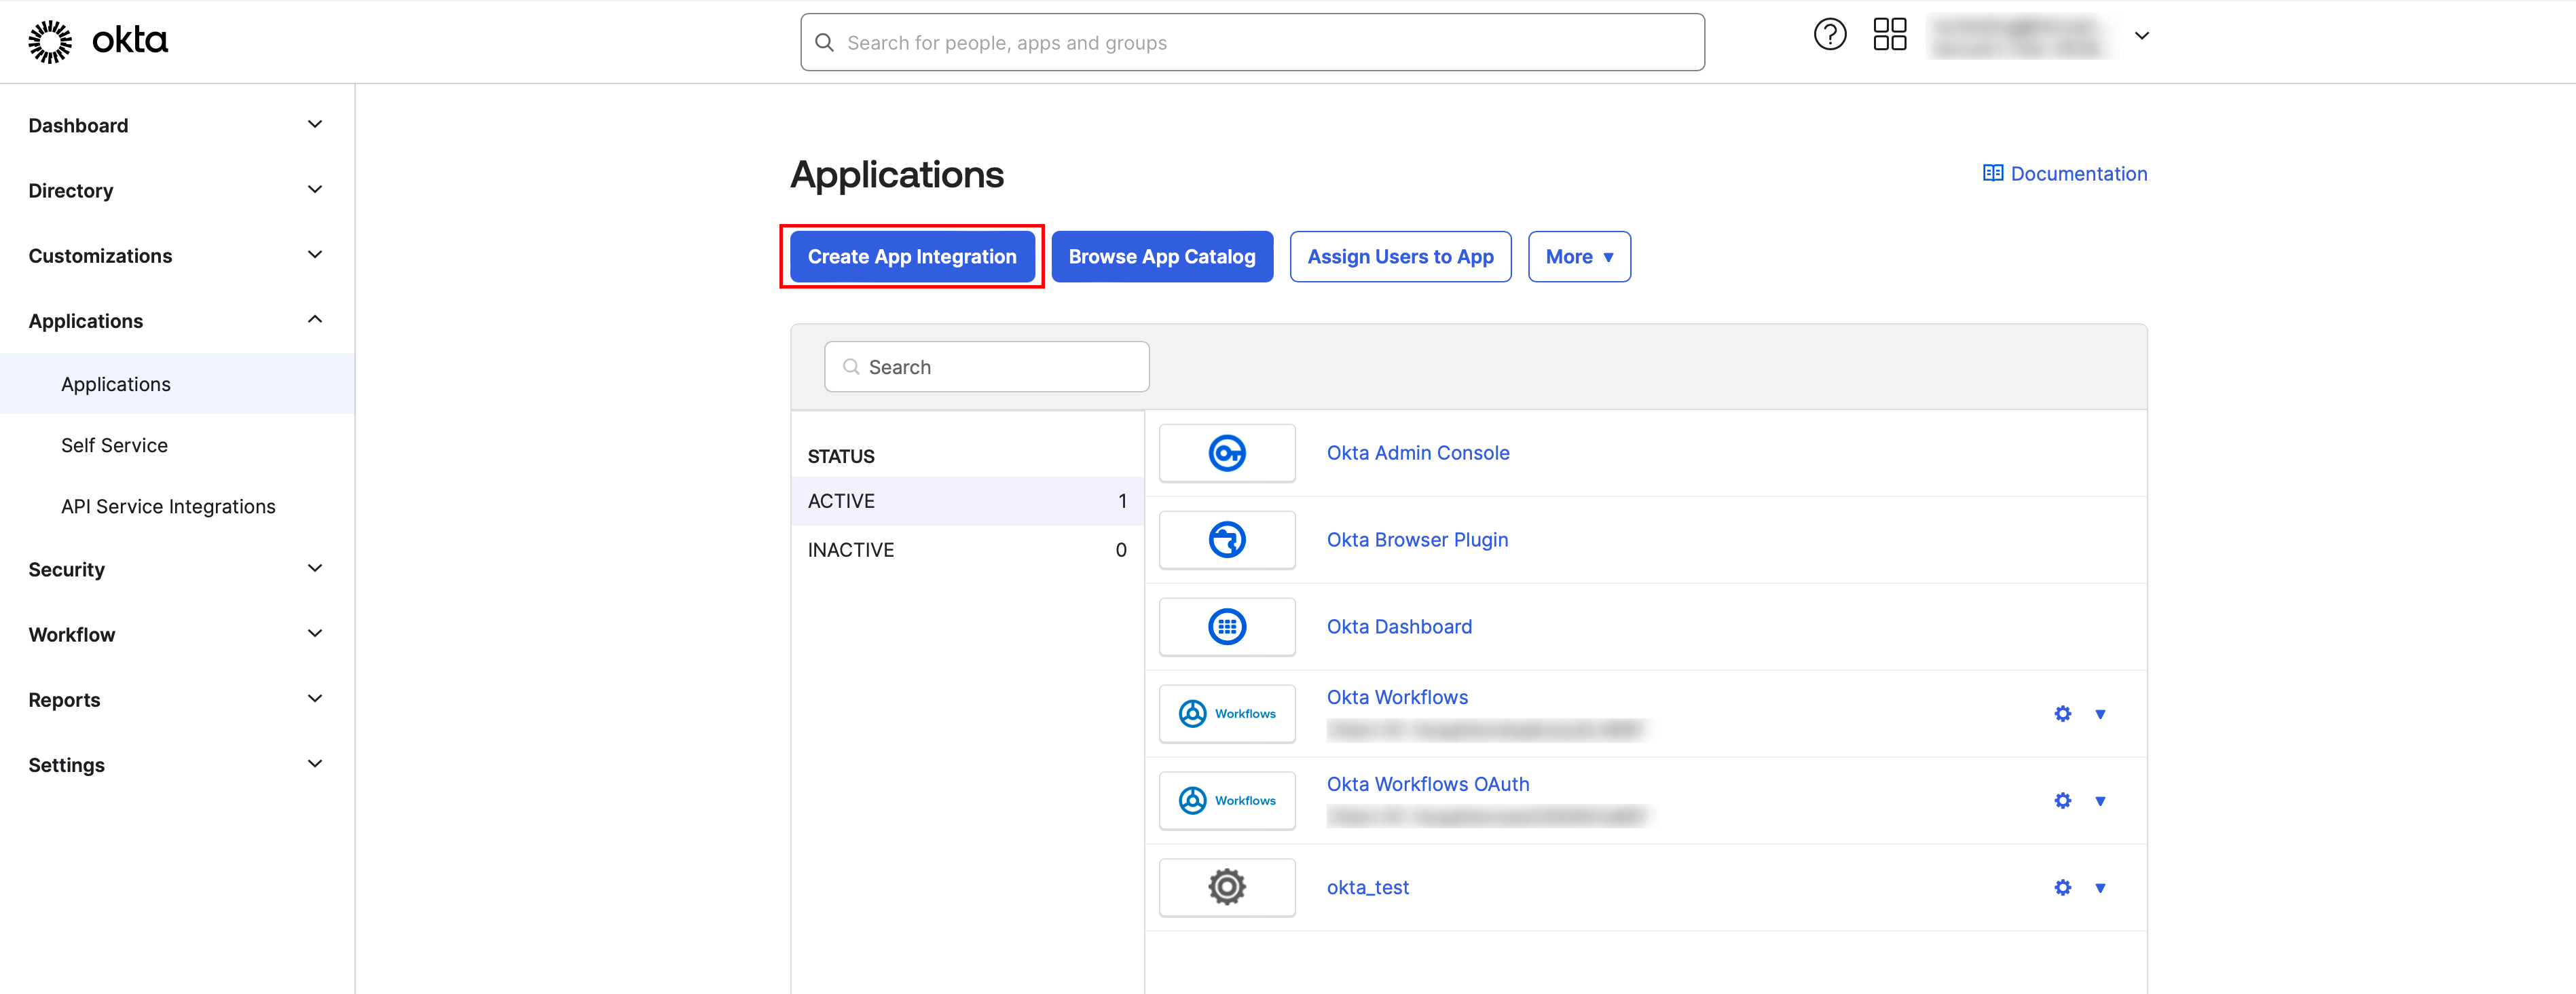Click the Okta Browser Plugin app icon
The image size is (2576, 994).
tap(1226, 540)
